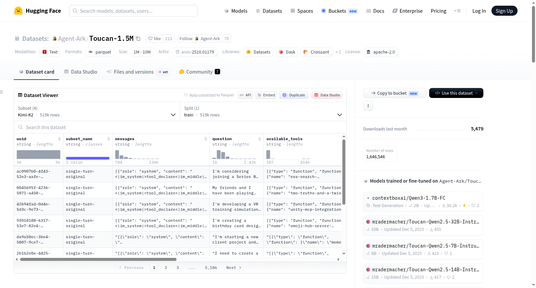The image size is (536, 288).
Task: Follow Agent-Ark with the Follow button
Action: pyautogui.click(x=200, y=38)
